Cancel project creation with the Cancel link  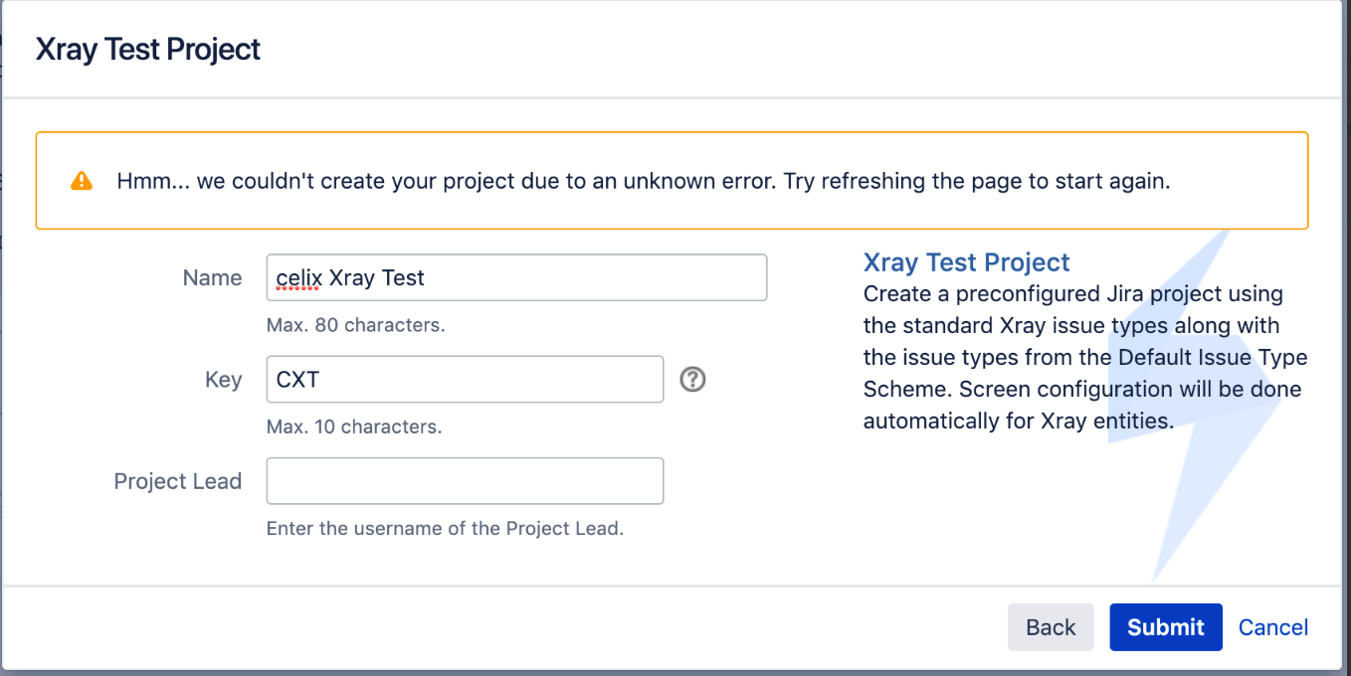[x=1273, y=627]
